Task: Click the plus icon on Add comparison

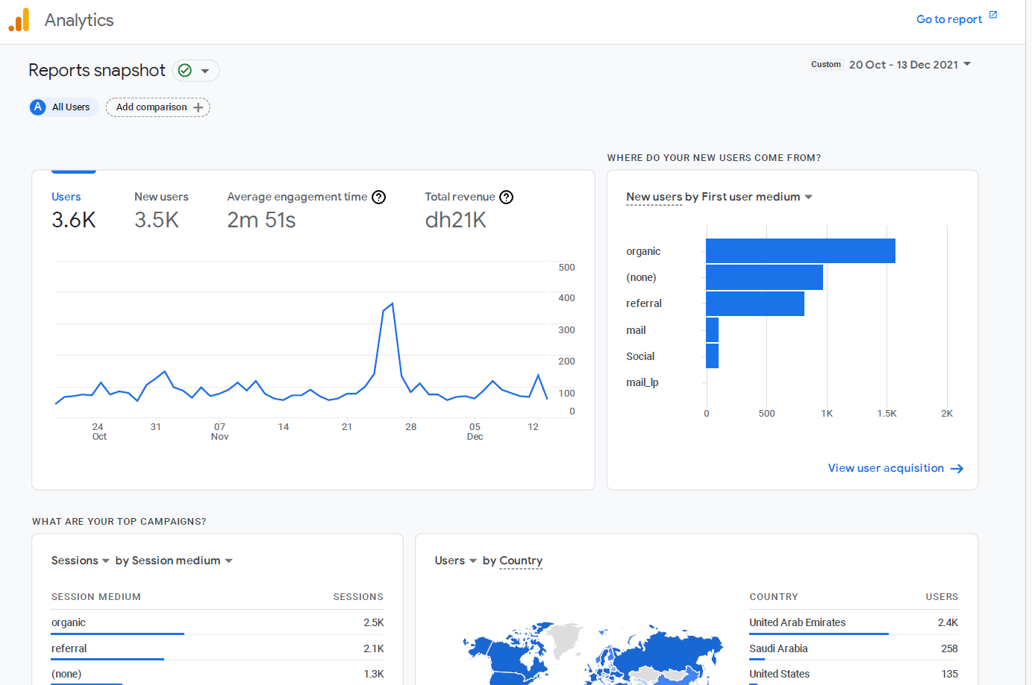Action: click(x=198, y=107)
